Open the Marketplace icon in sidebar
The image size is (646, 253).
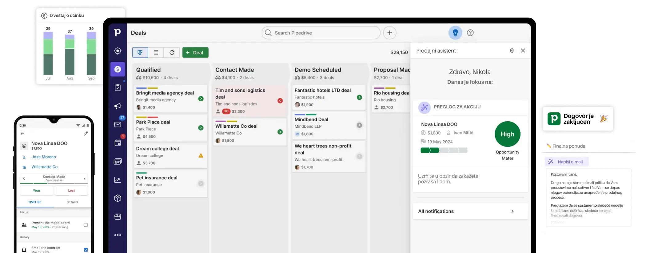click(118, 216)
